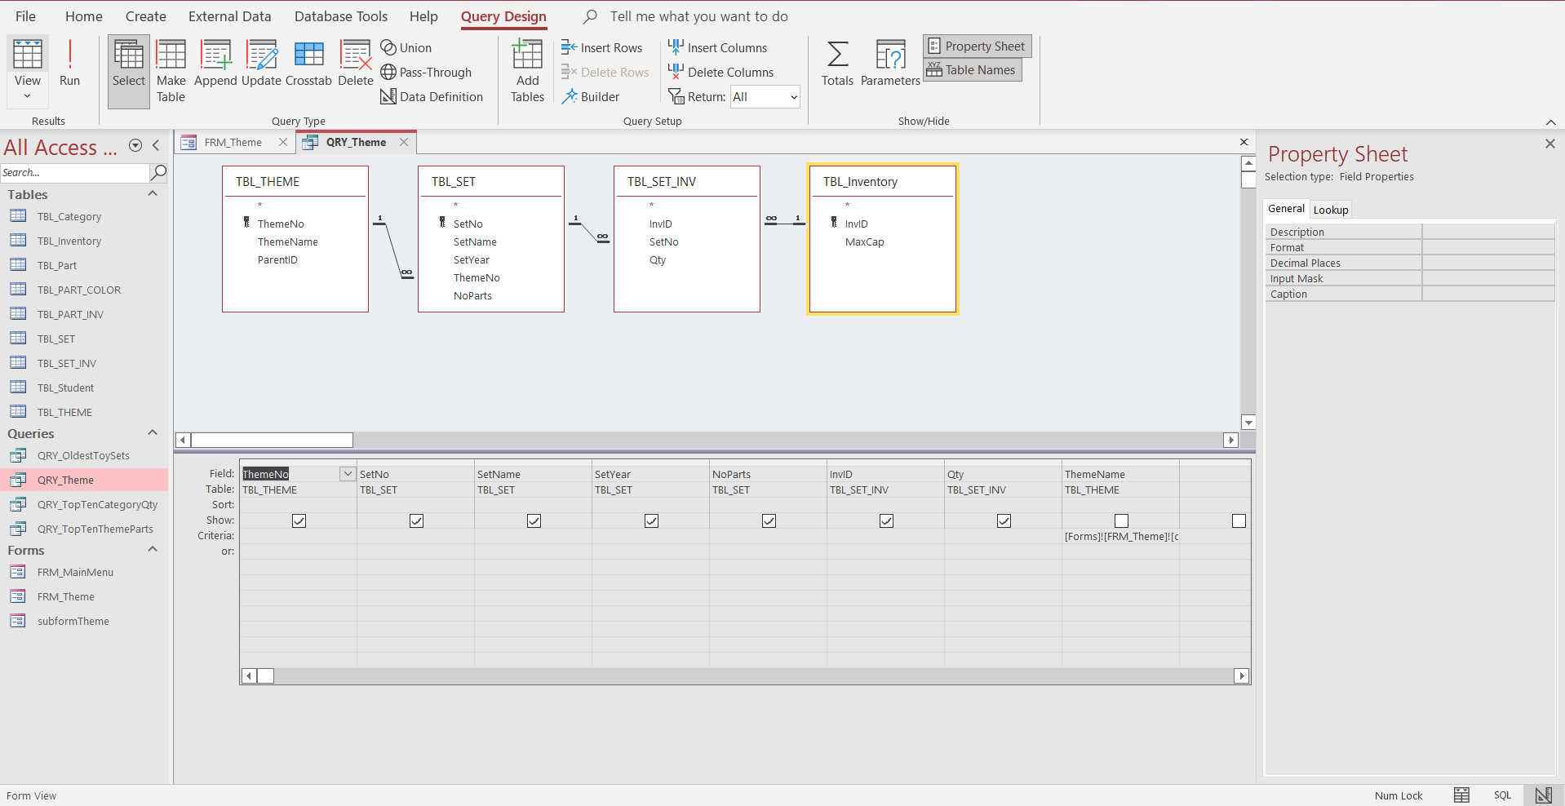Screen dimensions: 1565x806
Task: Collapse the Tables section in navigation pane
Action: coord(152,193)
